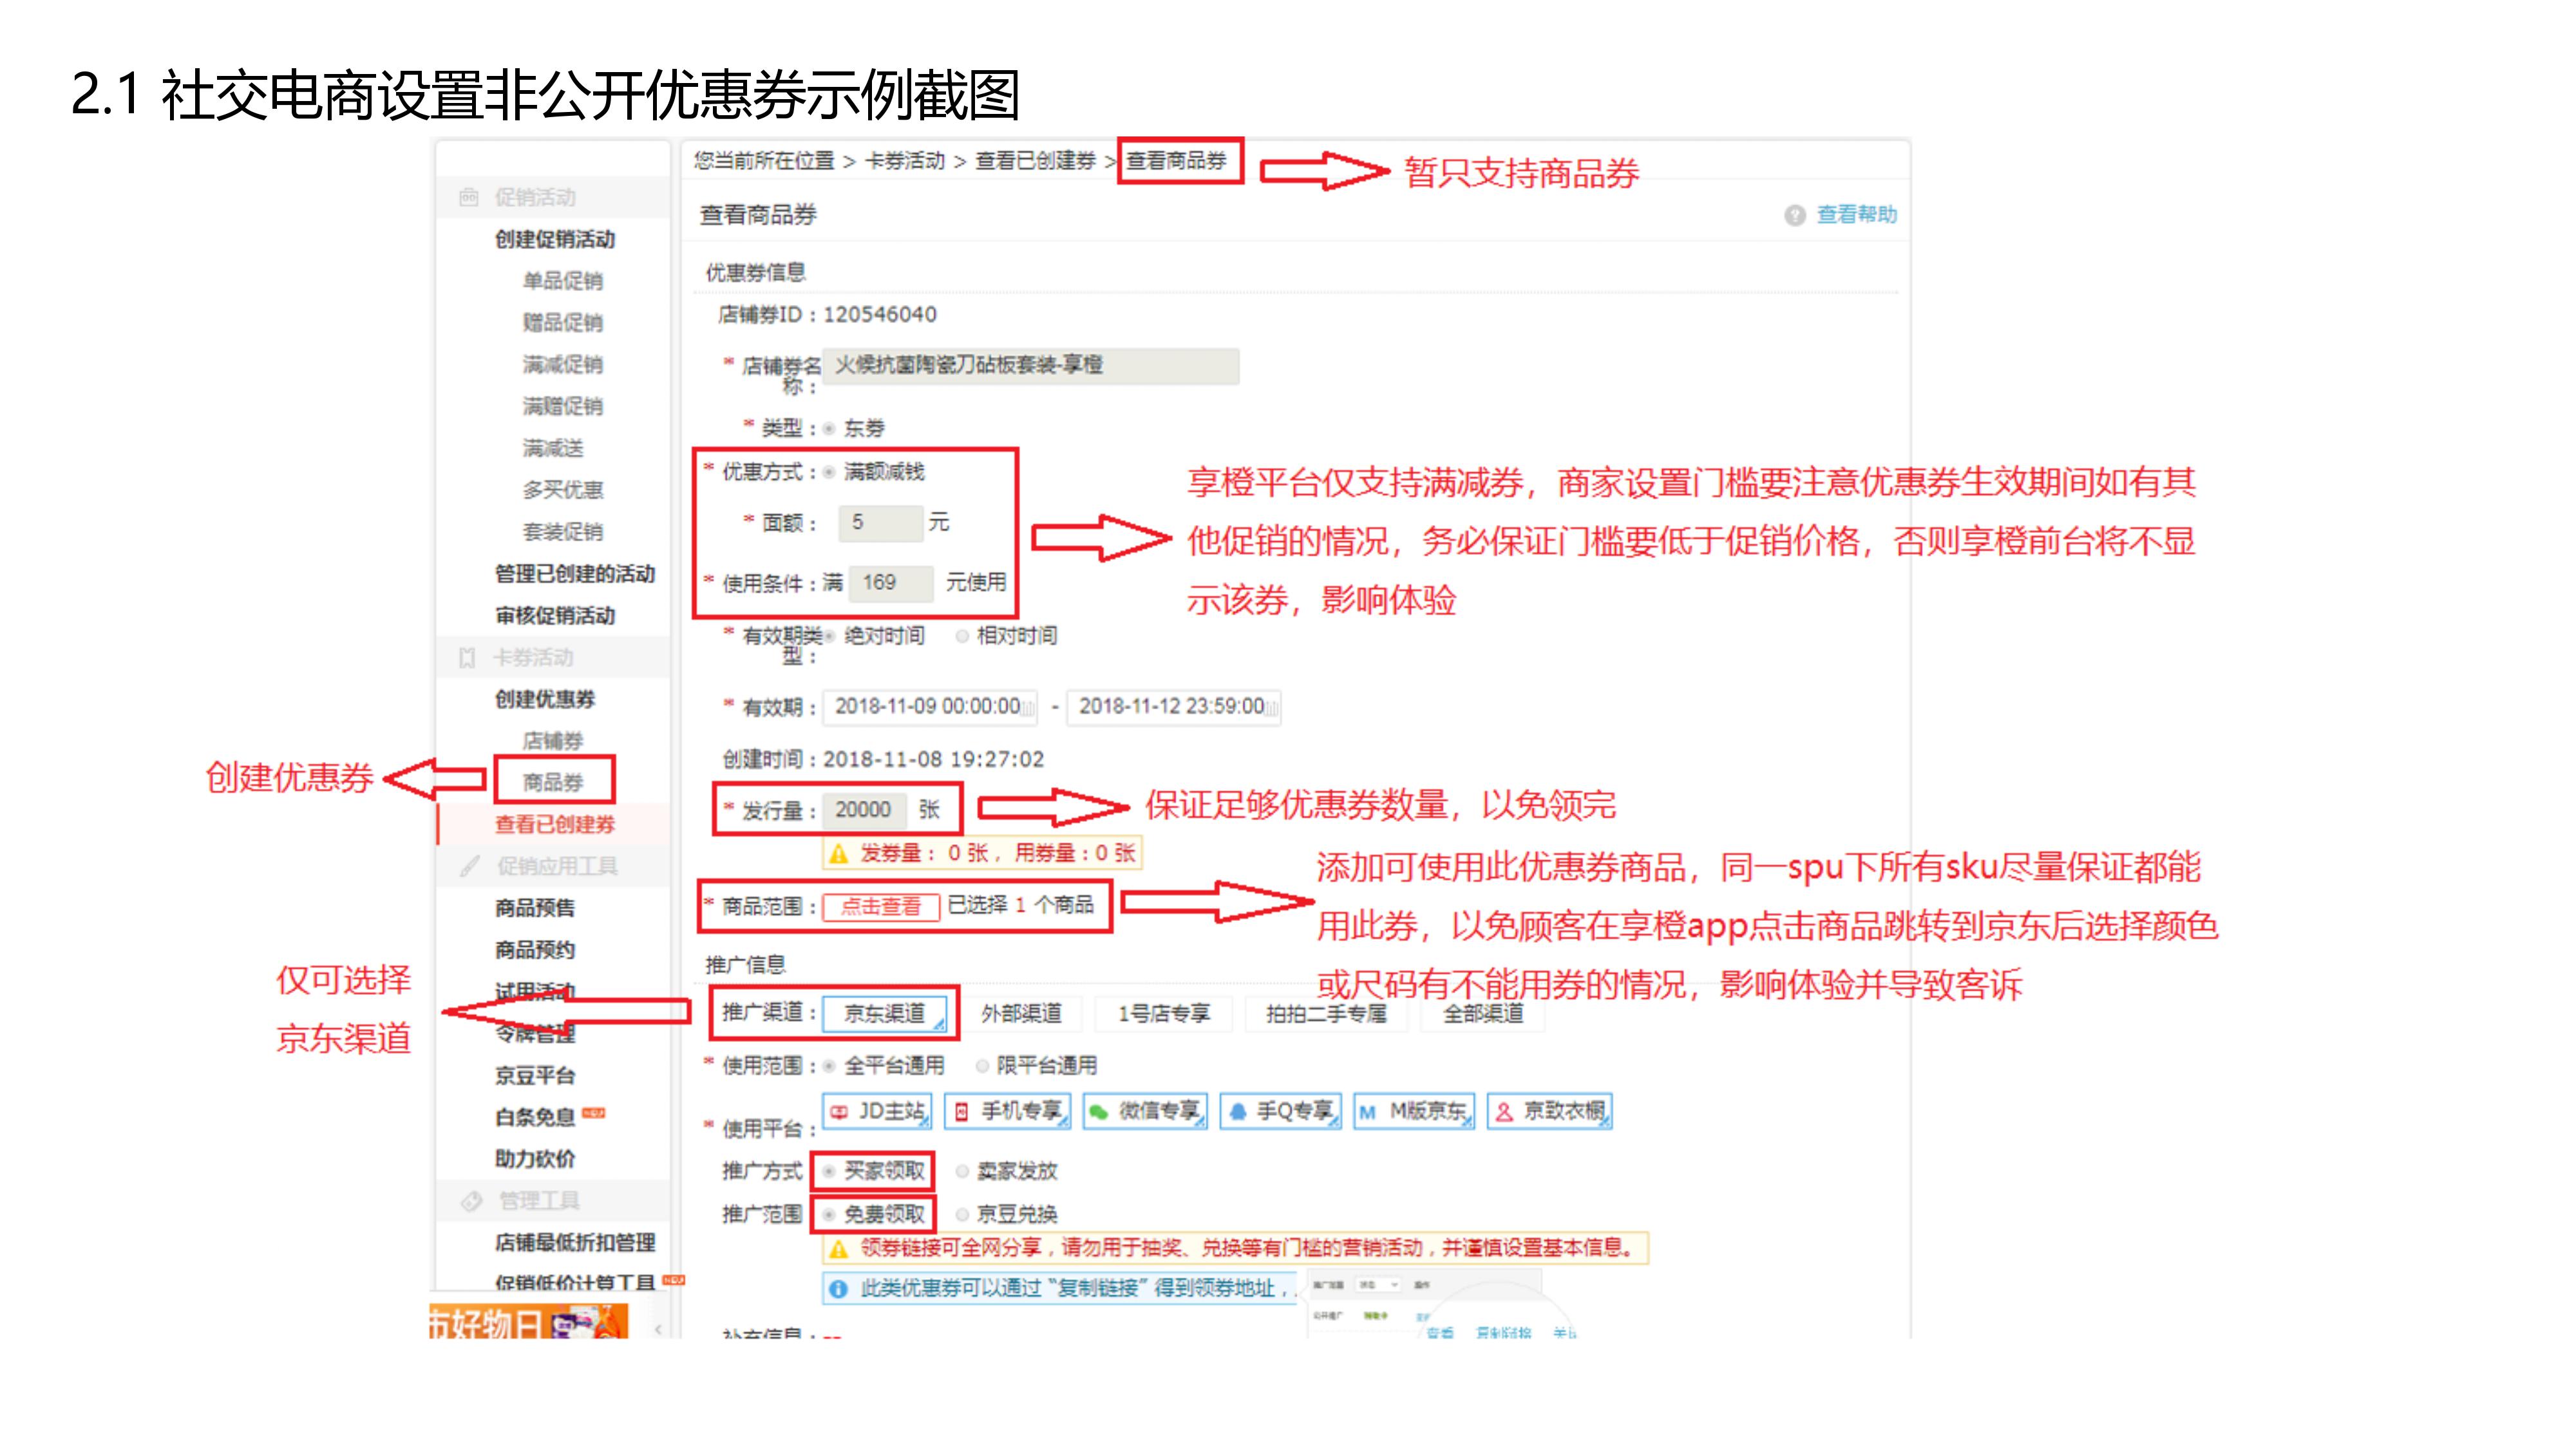Open 商品预售 in sidebar

535,908
